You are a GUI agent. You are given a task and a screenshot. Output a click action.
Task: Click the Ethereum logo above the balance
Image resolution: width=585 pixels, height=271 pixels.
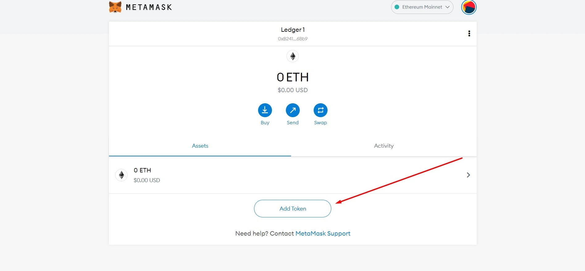(x=293, y=56)
